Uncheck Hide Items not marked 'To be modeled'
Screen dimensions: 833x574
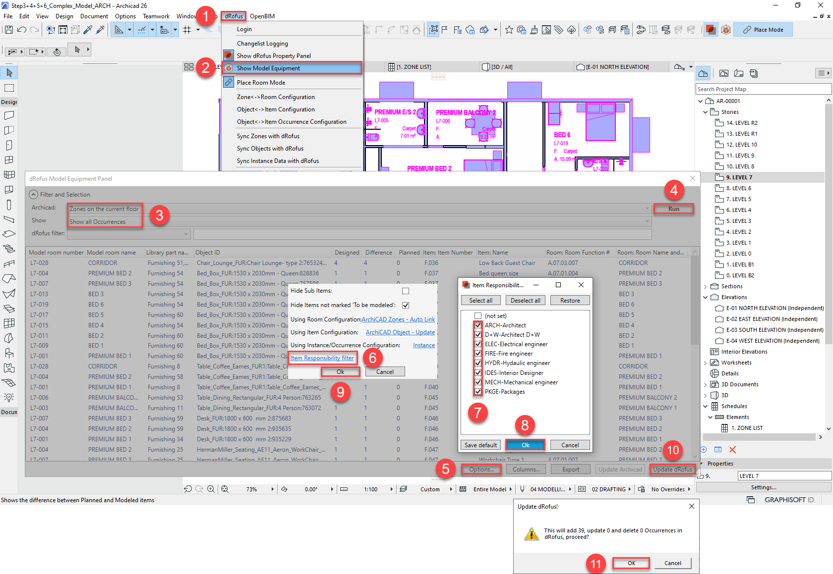(x=405, y=305)
